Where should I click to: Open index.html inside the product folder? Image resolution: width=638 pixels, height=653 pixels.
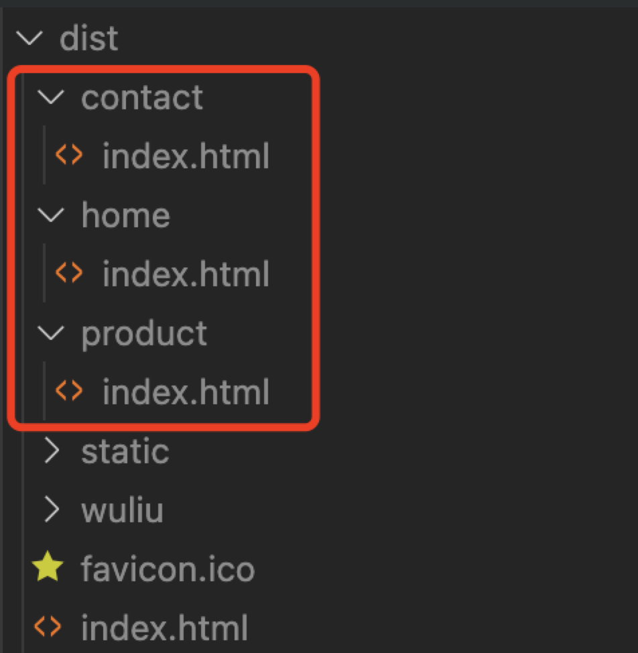[186, 391]
